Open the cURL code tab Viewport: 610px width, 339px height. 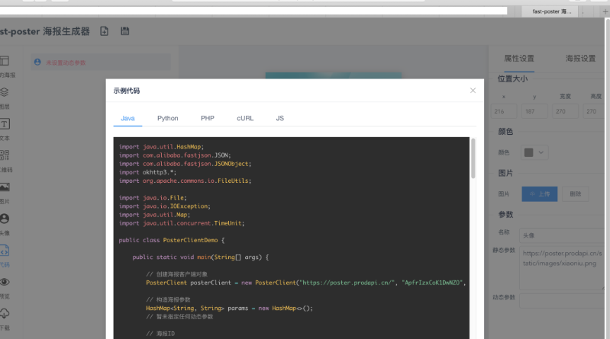(x=245, y=118)
